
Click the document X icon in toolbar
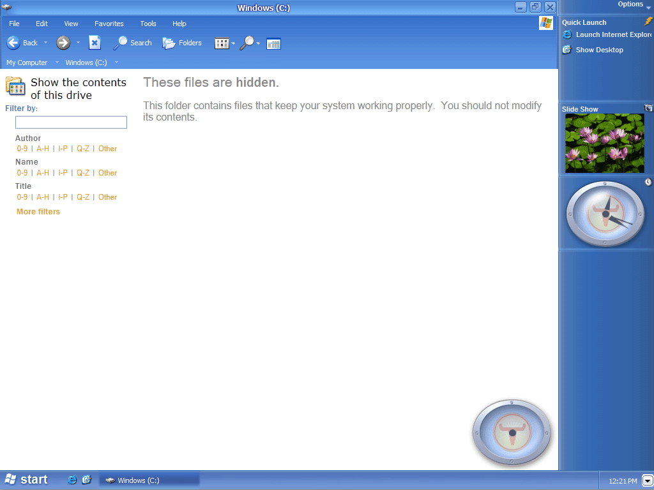pyautogui.click(x=95, y=43)
